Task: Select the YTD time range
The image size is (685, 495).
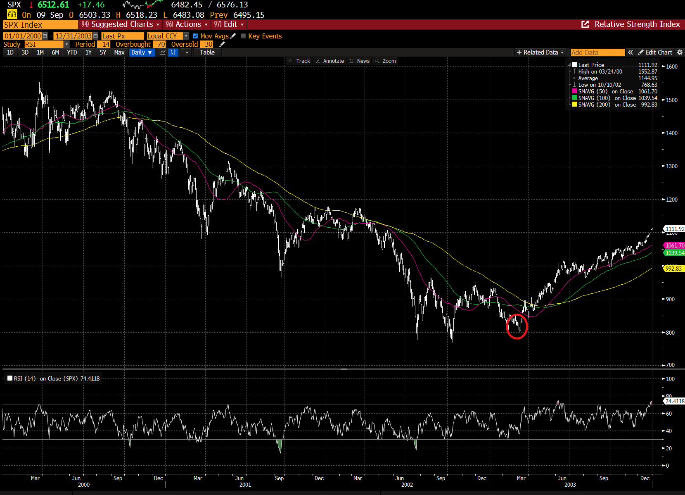Action: tap(72, 52)
